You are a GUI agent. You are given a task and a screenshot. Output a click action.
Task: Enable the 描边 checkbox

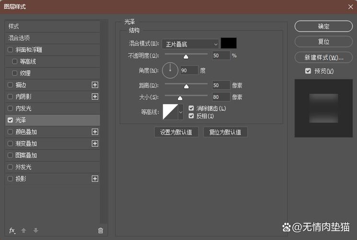[10, 85]
